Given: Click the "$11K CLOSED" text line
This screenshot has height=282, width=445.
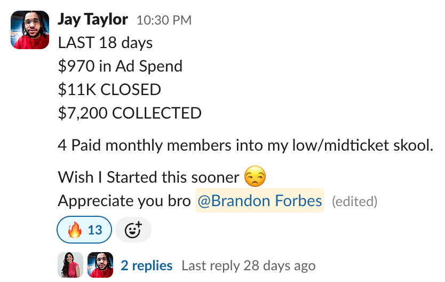Looking at the screenshot, I should point(109,90).
